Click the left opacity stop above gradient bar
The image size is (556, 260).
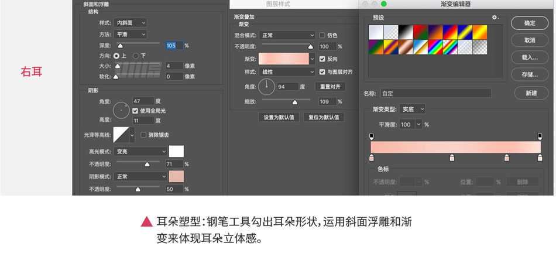372,136
